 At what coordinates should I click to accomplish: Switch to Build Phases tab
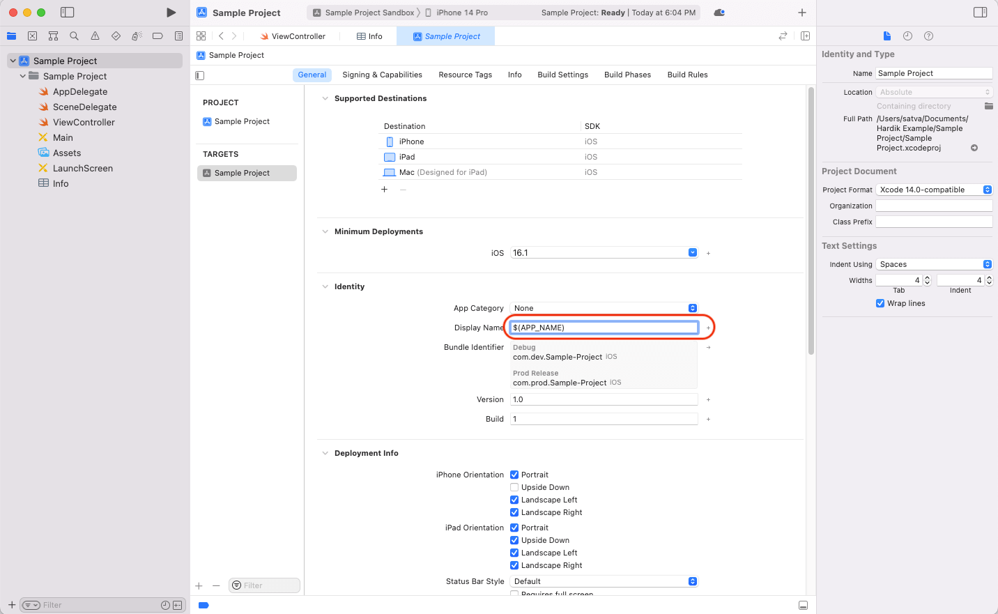click(627, 75)
